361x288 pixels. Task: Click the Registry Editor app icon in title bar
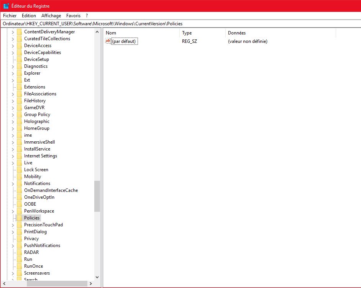(x=6, y=6)
